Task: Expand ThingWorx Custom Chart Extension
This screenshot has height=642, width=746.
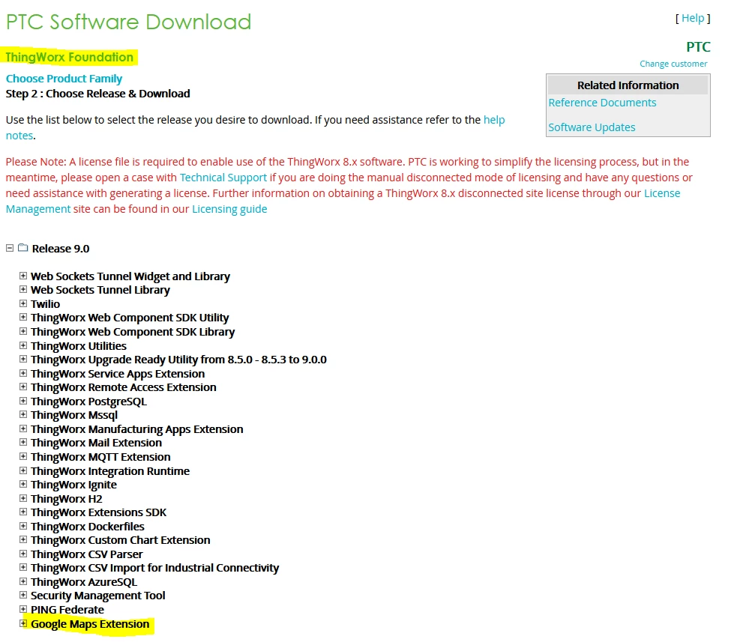Action: [x=22, y=540]
